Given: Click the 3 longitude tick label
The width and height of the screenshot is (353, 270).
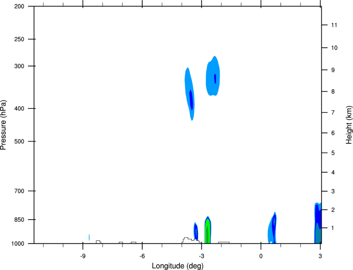Looking at the screenshot, I should pyautogui.click(x=320, y=256).
